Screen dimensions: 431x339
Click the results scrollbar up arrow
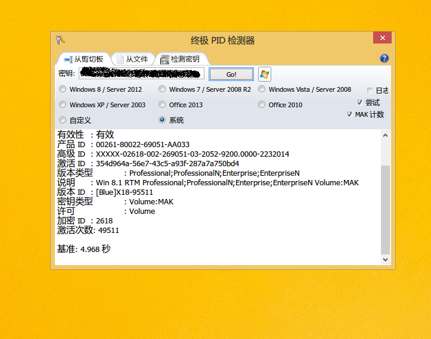tap(385, 135)
